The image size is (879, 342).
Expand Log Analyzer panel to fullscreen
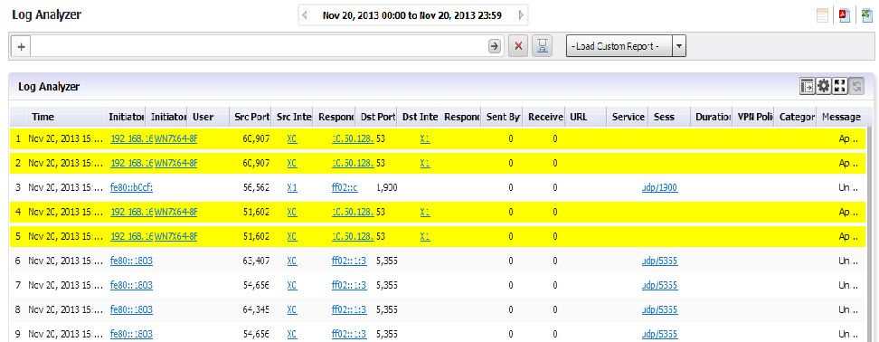click(840, 86)
